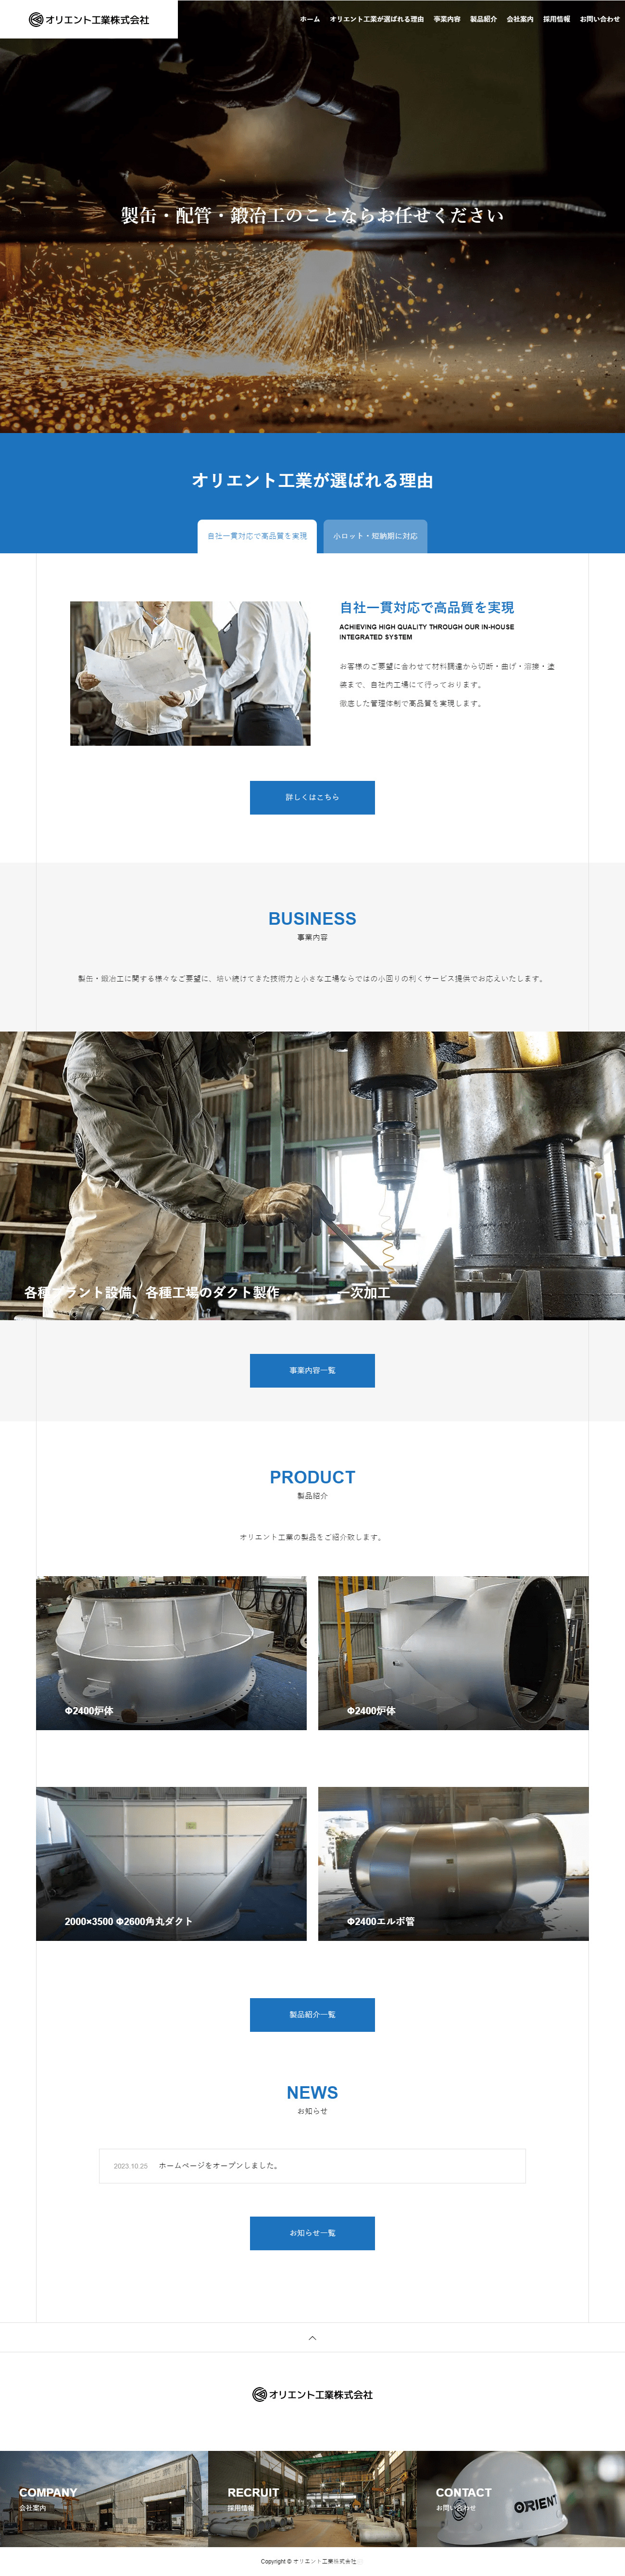Screen dimensions: 625x2576
Task: Go to 事業内容 in the top navigation
Action: point(447,19)
